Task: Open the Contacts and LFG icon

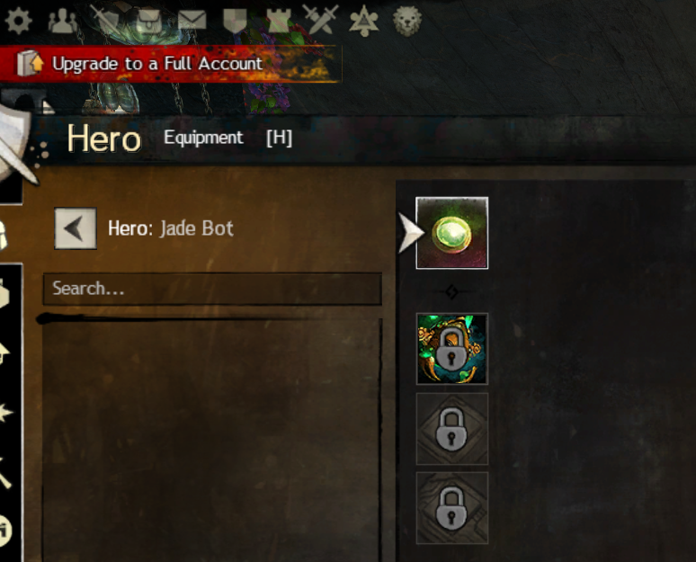Action: click(x=63, y=21)
